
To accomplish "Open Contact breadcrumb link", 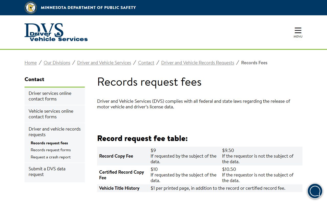I will pos(146,63).
